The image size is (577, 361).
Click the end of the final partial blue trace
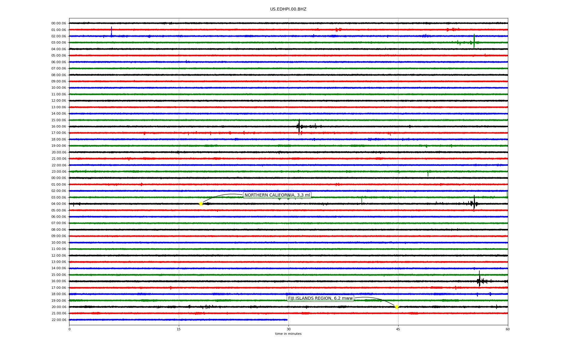(287, 320)
